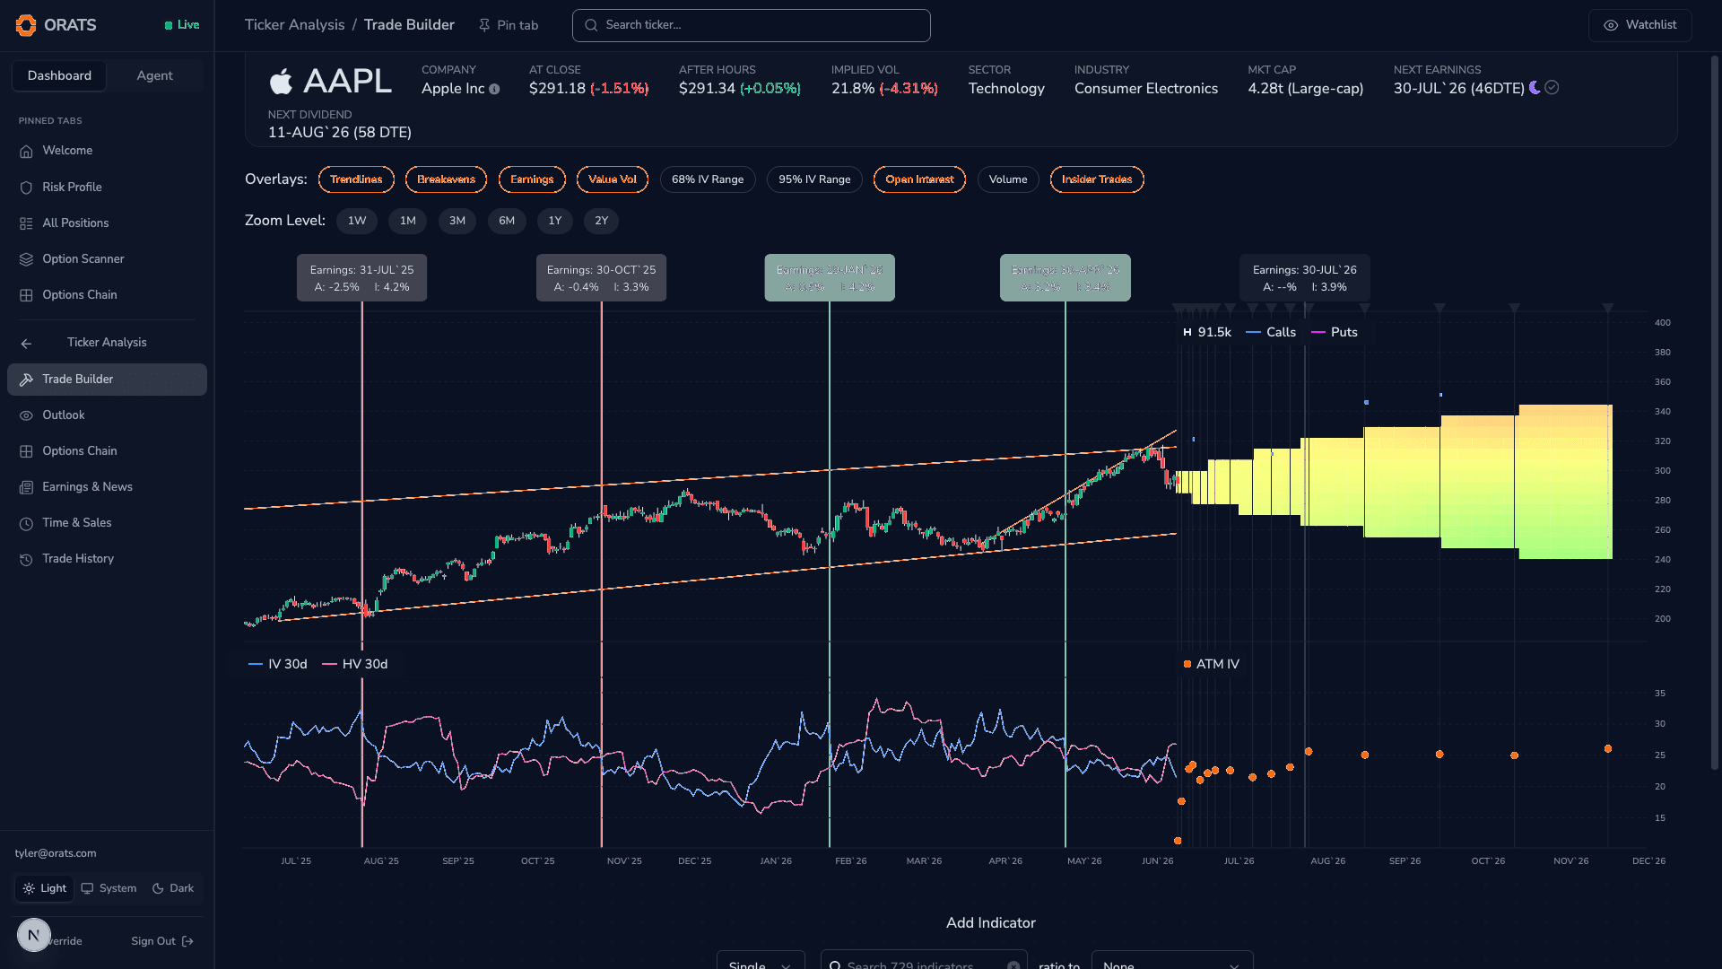Click the moon icon next to earnings date

(1535, 87)
